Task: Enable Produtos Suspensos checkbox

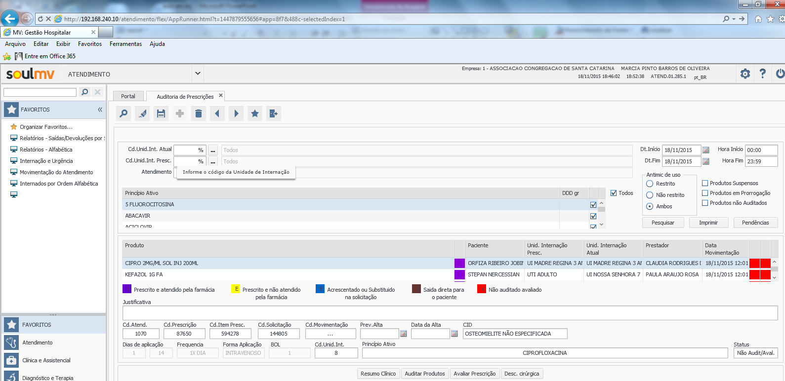Action: pos(705,183)
